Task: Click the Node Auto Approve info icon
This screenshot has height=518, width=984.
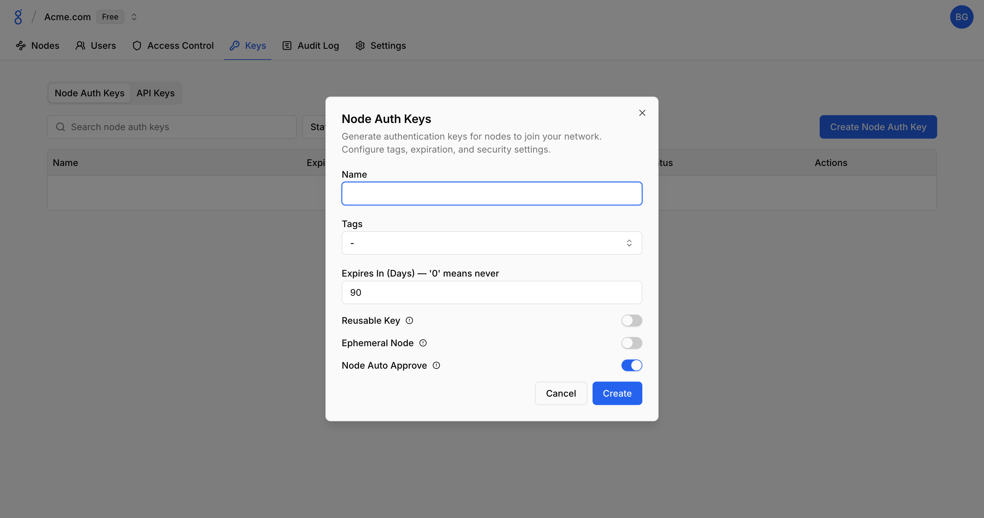Action: (436, 366)
